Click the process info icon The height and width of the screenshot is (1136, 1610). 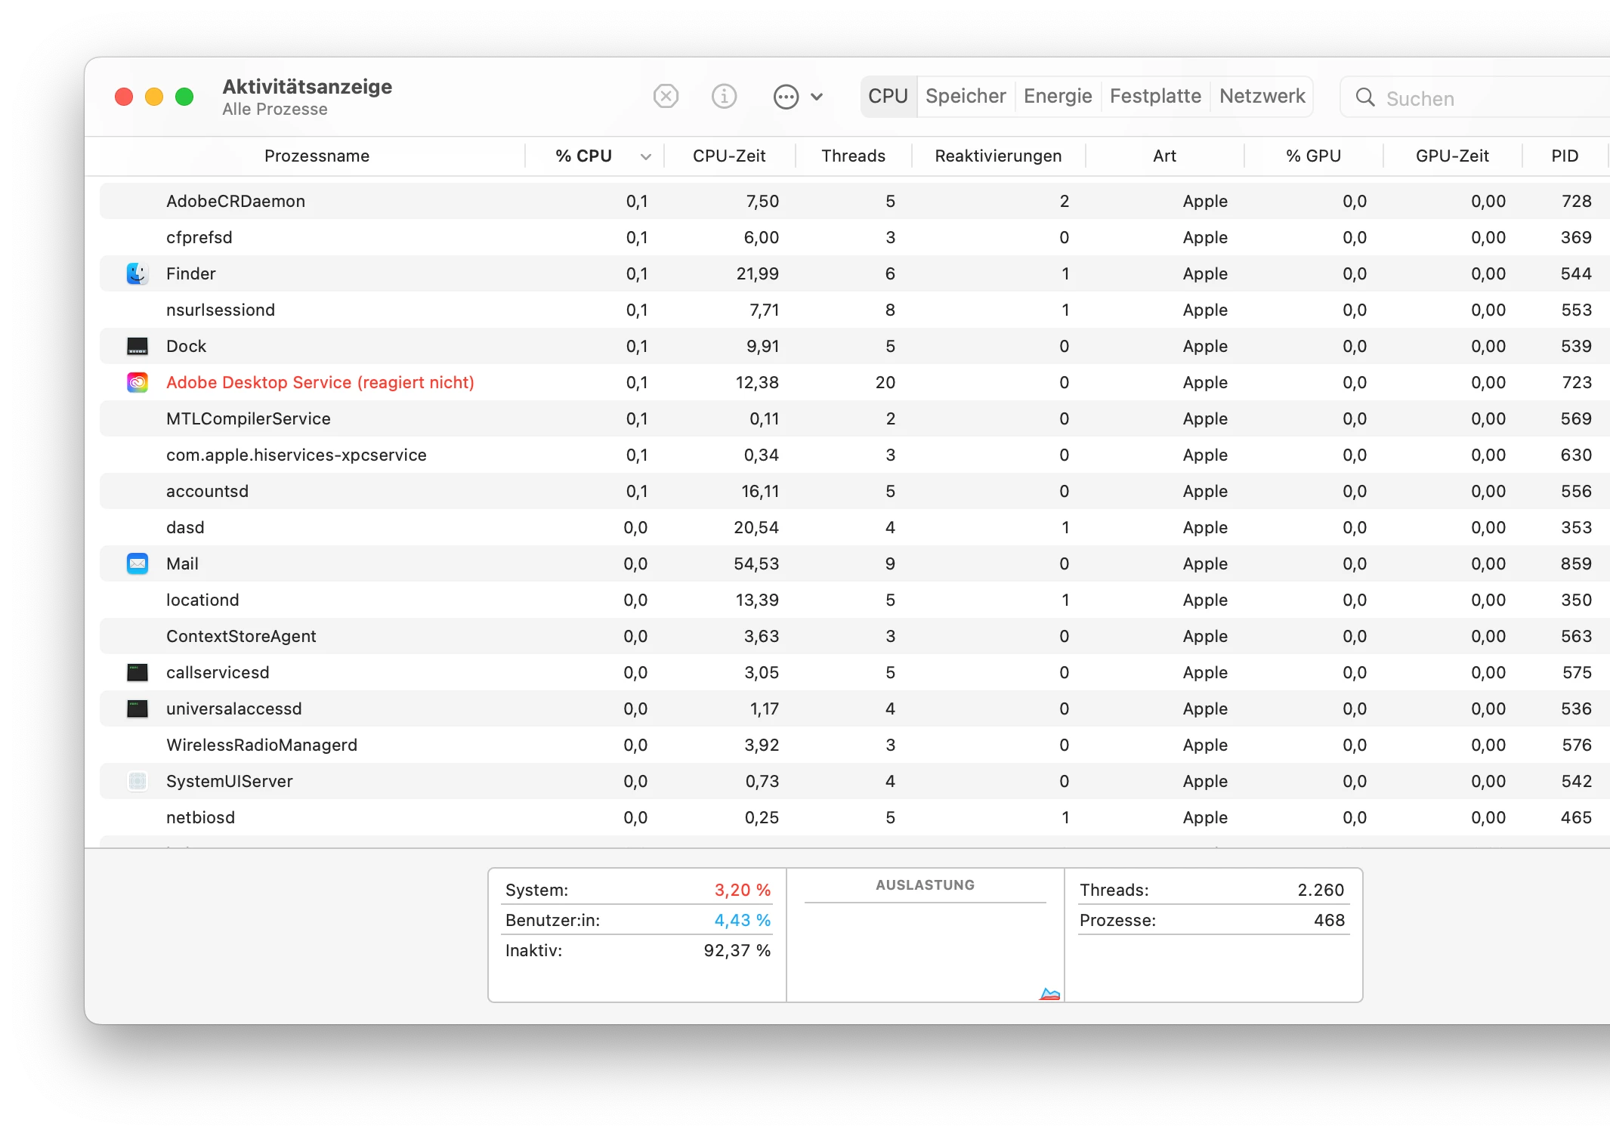coord(724,97)
